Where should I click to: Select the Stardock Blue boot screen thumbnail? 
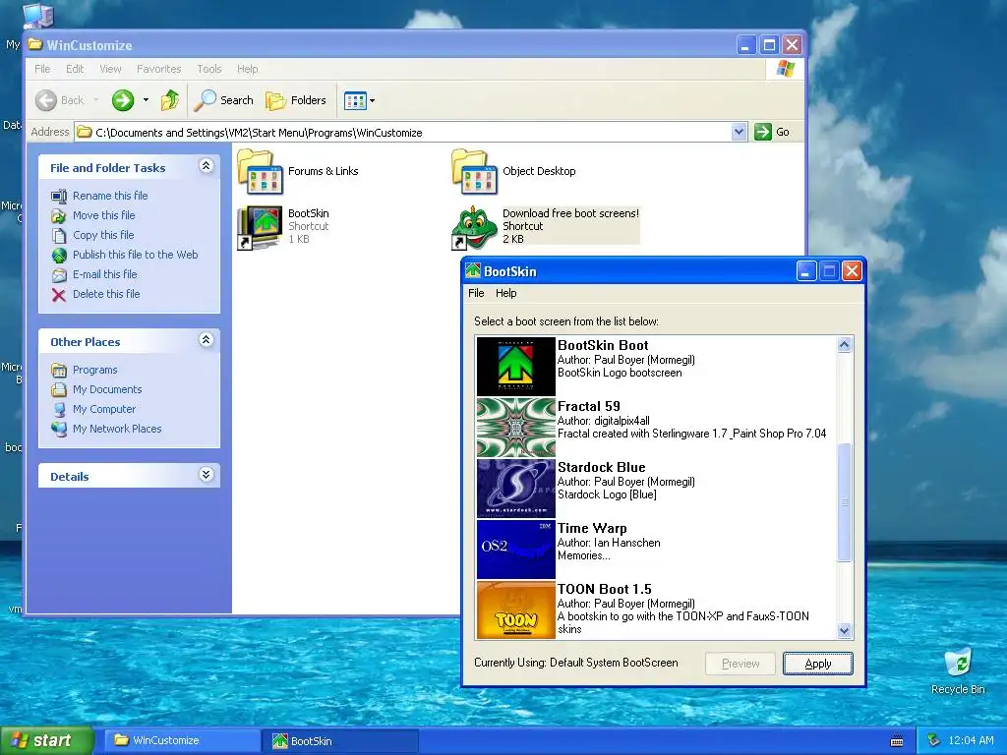click(515, 488)
